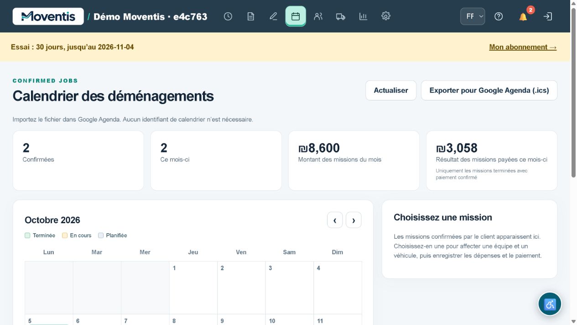The height and width of the screenshot is (325, 577).
Task: Select the calendar icon in navbar
Action: (296, 16)
